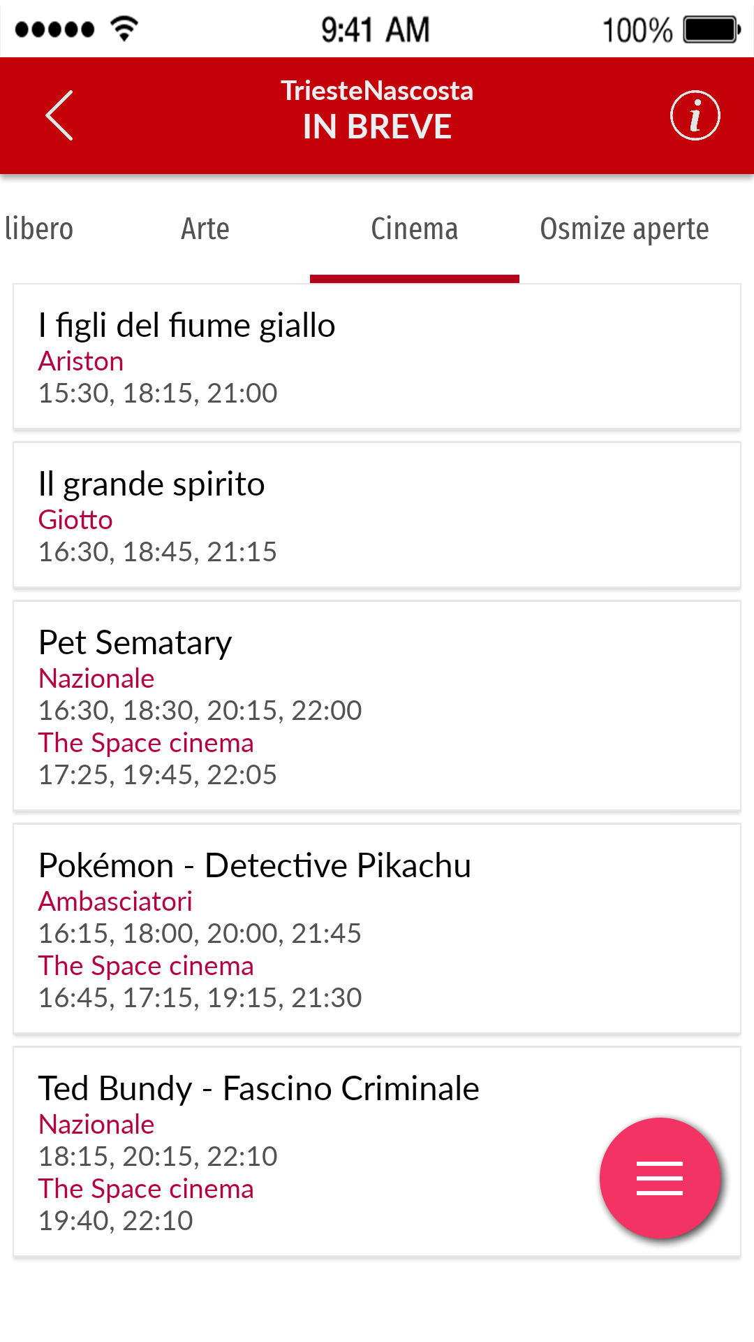Tap The Space cinema under Detective Pikachu
Image resolution: width=754 pixels, height=1342 pixels.
click(x=146, y=966)
